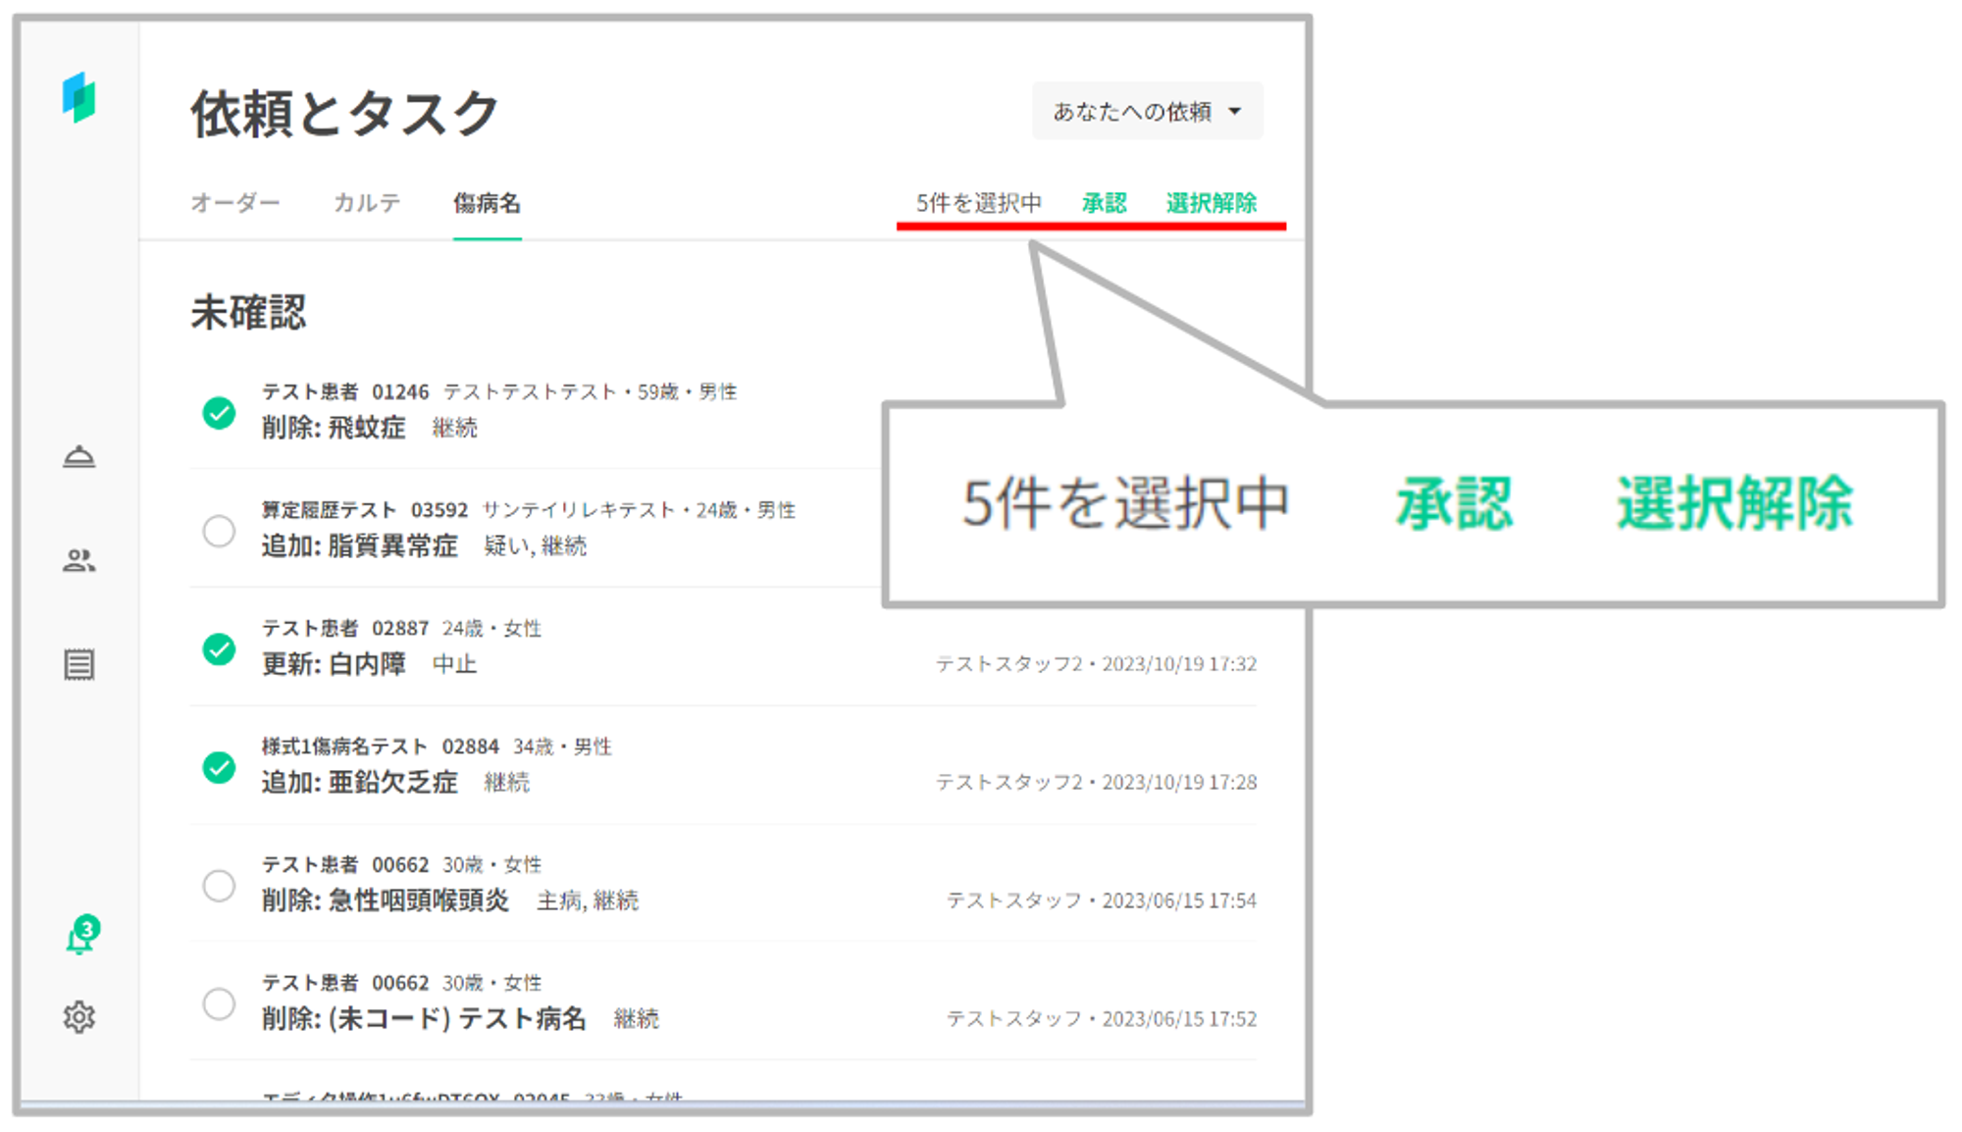Open notifications bell with badge 3
1962x1132 pixels.
79,939
